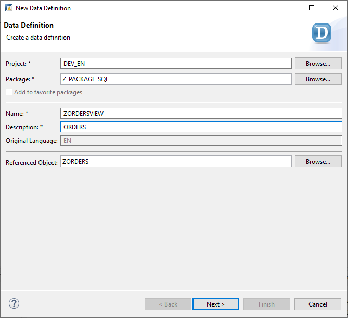
Task: Focus the Project field containing DEV_EN
Action: [x=176, y=64]
